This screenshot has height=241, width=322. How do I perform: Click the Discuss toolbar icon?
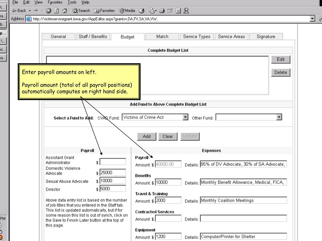point(178,10)
